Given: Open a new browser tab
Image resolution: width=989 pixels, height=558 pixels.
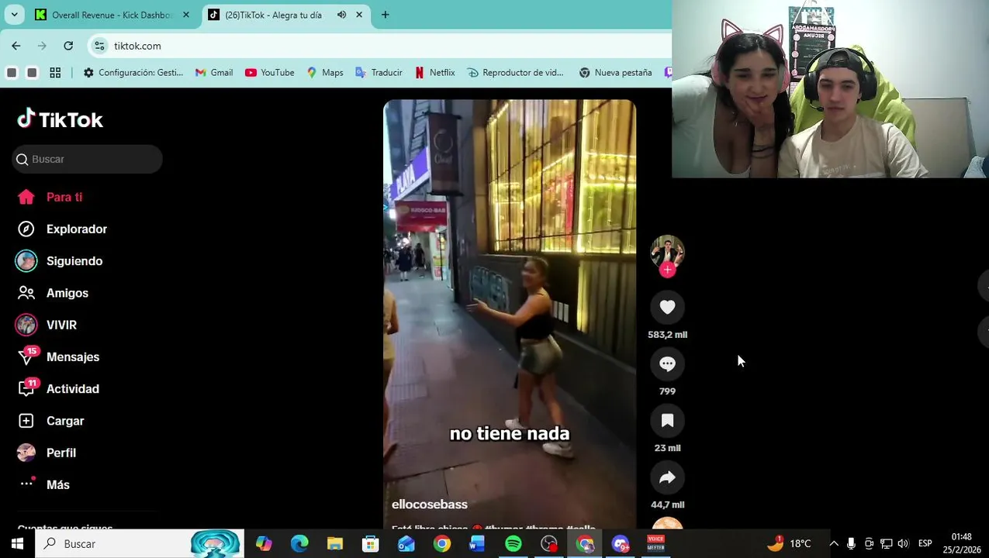Looking at the screenshot, I should point(386,15).
